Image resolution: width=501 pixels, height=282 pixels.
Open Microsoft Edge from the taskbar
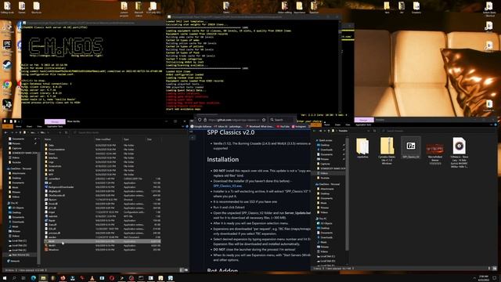[33, 278]
